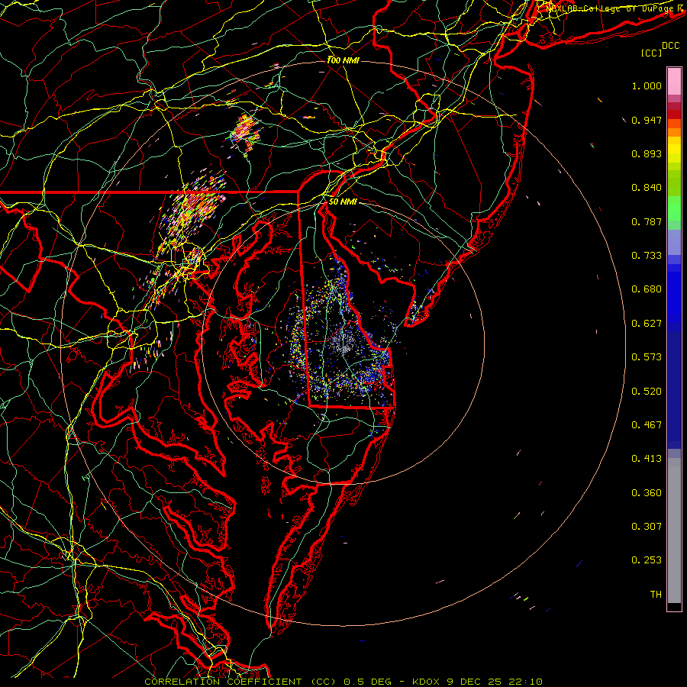Select the 0.413 legend value
Screen dimensions: 687x687
click(647, 459)
